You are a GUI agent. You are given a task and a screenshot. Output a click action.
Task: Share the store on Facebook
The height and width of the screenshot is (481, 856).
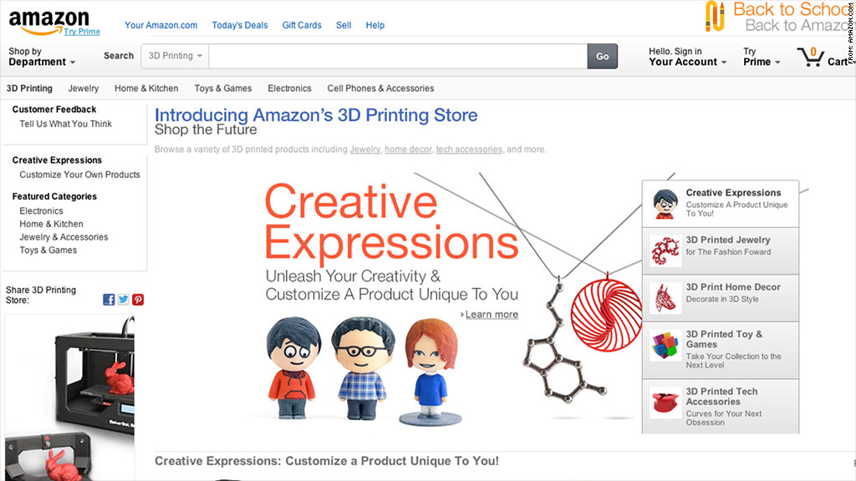point(109,300)
